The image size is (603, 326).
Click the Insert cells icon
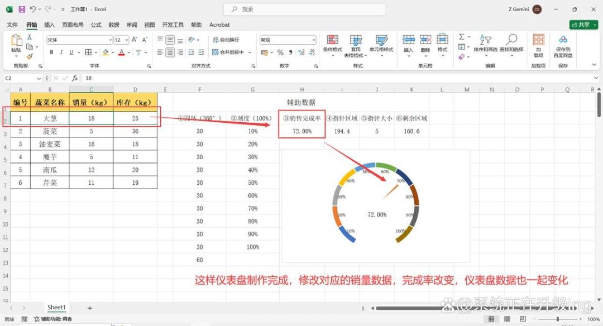point(408,40)
